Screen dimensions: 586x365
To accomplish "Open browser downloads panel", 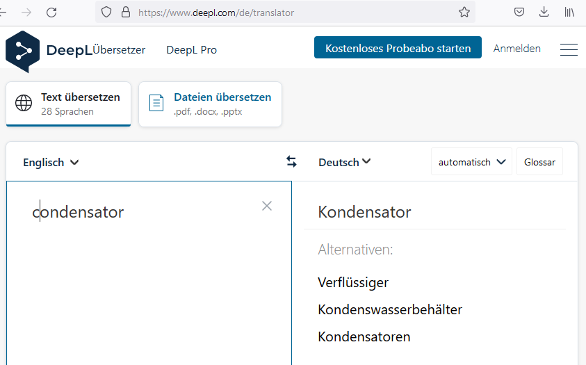I will (x=544, y=12).
